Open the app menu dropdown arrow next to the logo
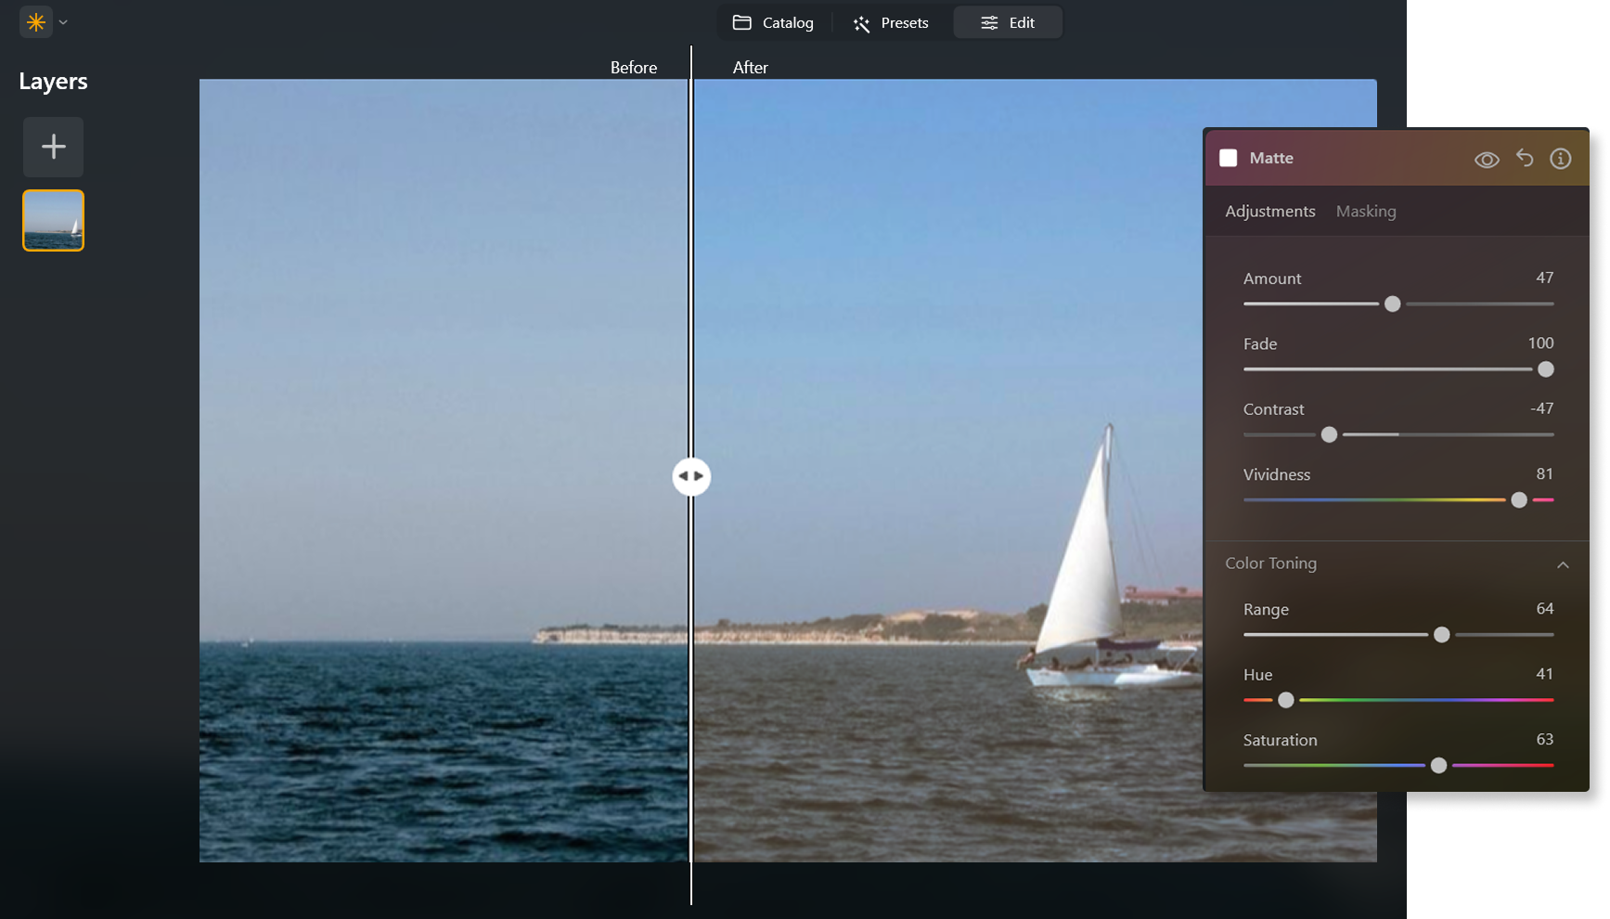 click(x=63, y=22)
